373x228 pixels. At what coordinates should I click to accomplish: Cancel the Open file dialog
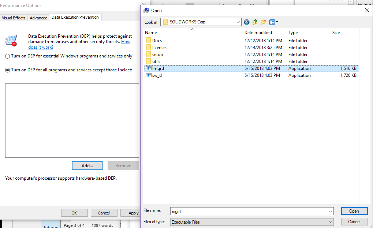(354, 222)
